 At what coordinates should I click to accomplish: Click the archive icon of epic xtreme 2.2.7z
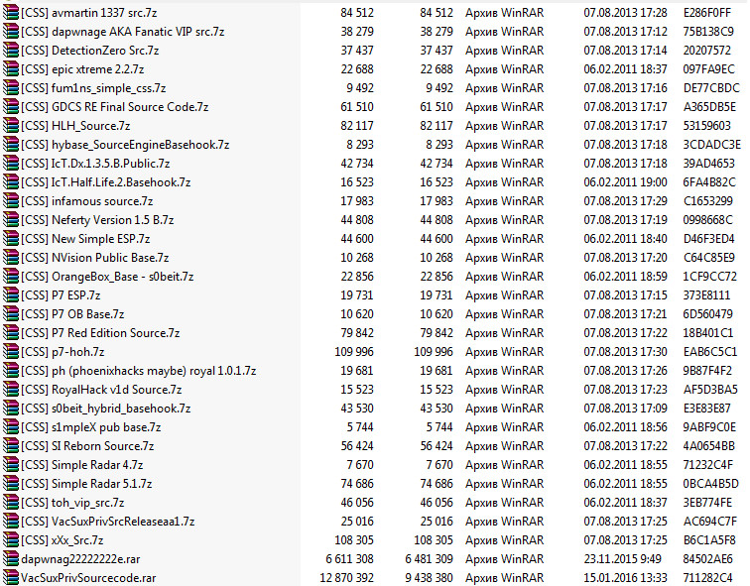tap(11, 69)
